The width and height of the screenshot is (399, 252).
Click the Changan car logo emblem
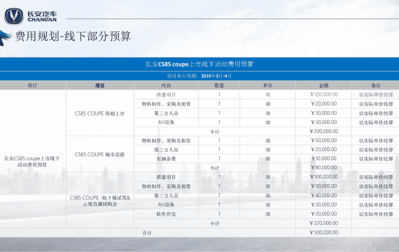[14, 16]
